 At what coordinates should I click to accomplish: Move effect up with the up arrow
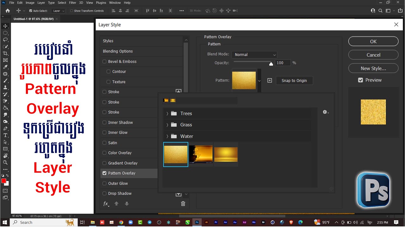click(116, 204)
